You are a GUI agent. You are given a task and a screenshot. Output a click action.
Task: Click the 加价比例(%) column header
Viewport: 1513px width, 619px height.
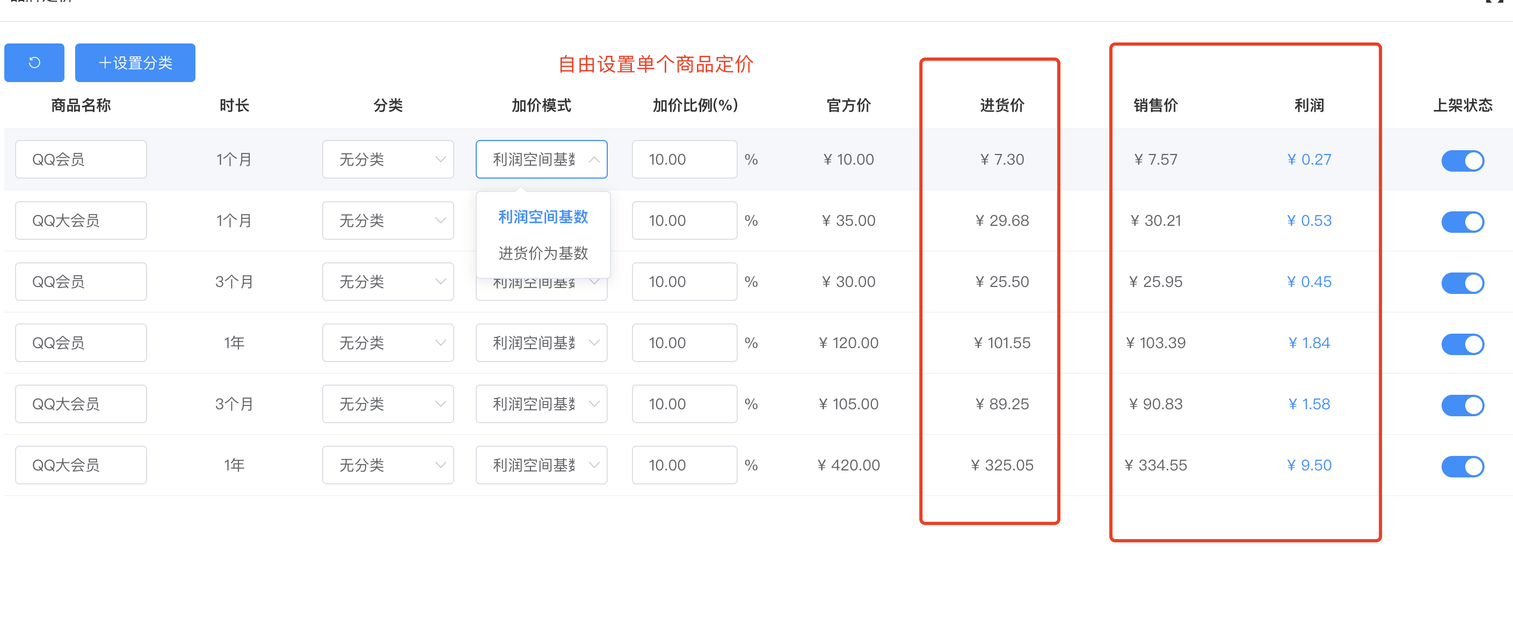[x=695, y=105]
